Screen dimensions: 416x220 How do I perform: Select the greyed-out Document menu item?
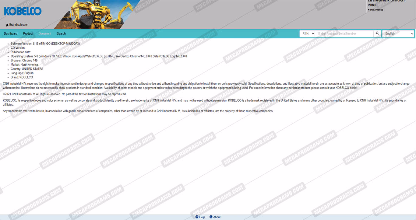(45, 33)
